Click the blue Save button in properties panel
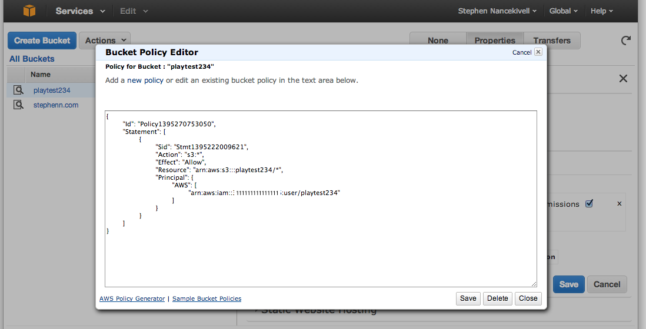This screenshot has height=329, width=646. (568, 284)
